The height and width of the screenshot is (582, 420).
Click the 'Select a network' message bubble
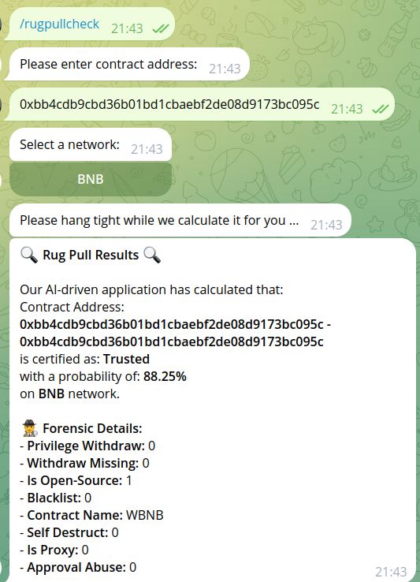point(91,145)
